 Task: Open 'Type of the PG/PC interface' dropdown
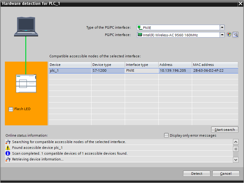222,27
